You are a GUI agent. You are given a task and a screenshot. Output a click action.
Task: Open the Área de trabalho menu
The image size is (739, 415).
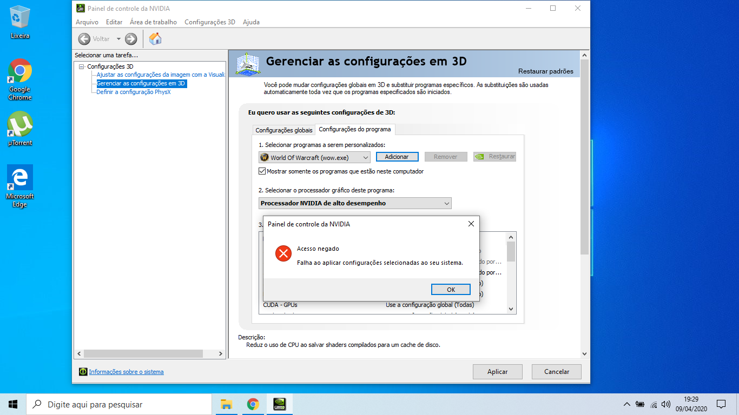(x=153, y=22)
